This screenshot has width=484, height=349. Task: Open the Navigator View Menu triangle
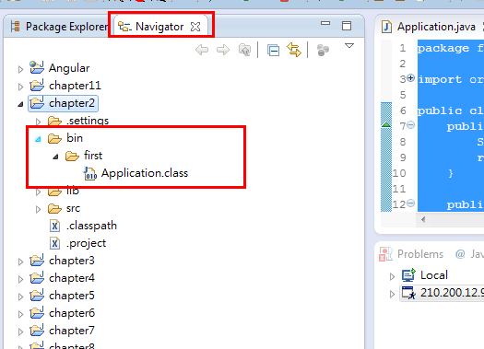point(349,46)
